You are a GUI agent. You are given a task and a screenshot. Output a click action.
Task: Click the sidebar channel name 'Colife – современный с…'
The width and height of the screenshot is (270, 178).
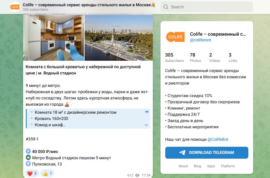(218, 34)
